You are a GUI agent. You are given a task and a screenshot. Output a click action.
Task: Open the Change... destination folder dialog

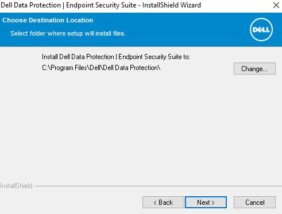point(254,68)
